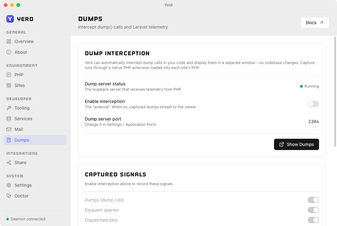Go to the About page label
Viewport: 337px width, 226px height.
click(x=21, y=52)
